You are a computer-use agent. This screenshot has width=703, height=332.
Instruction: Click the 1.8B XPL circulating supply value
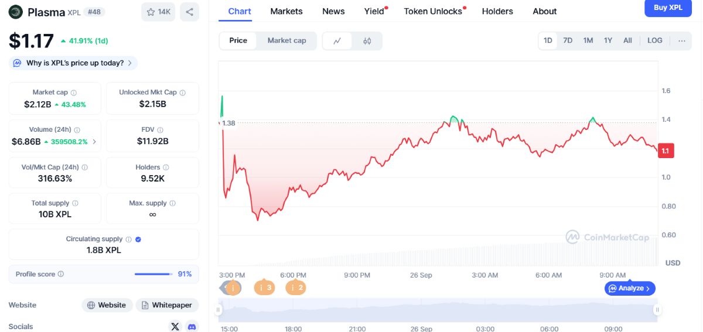tap(104, 250)
